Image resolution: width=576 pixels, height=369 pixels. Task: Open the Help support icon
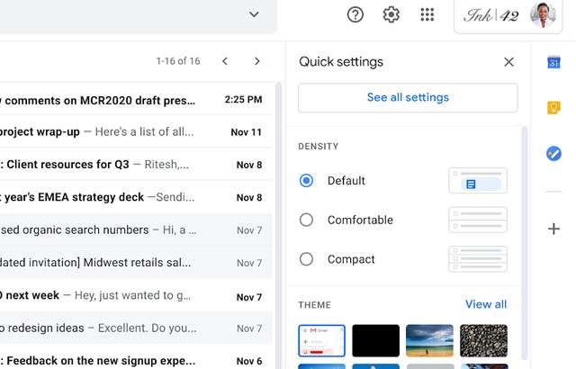(x=355, y=14)
